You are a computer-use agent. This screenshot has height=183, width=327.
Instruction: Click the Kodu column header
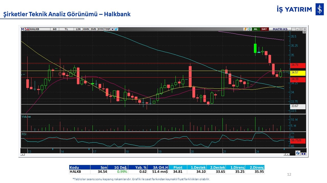point(80,167)
